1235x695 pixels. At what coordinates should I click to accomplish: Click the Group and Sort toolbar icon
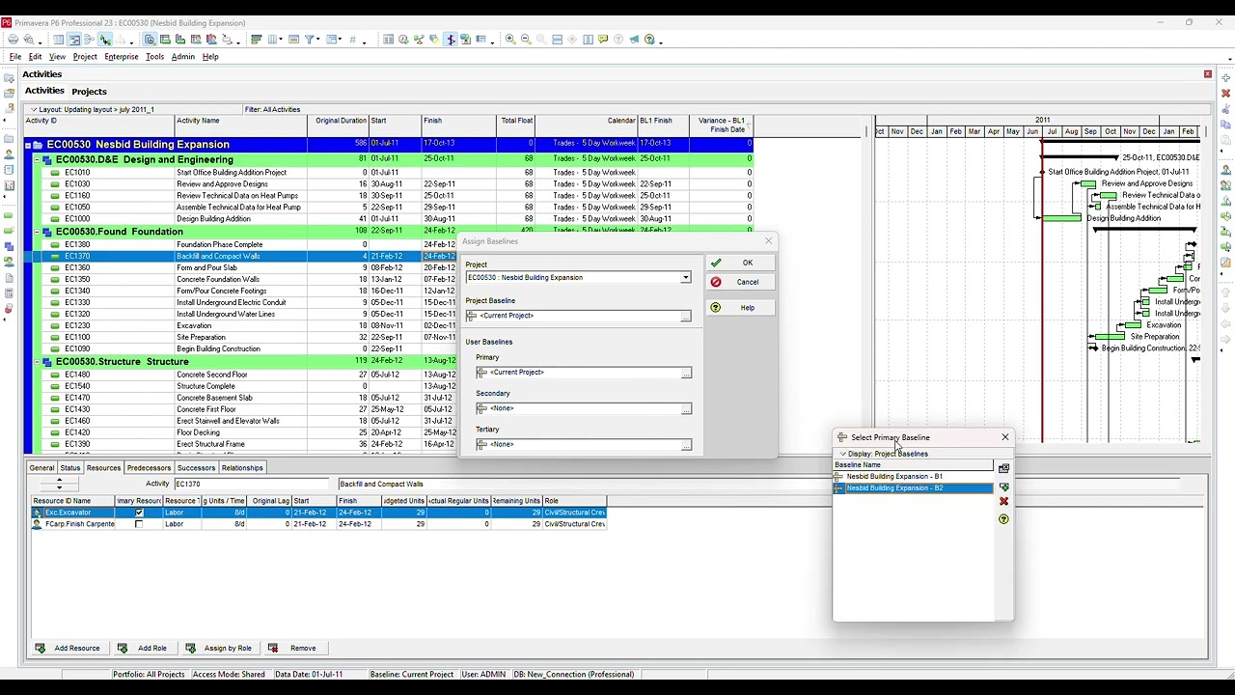click(331, 40)
